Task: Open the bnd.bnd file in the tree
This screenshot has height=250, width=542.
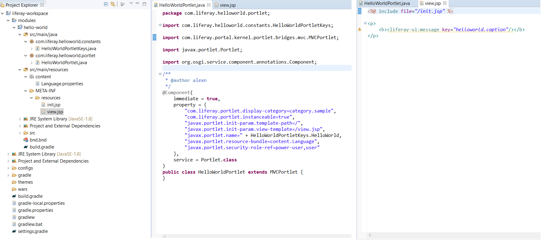Action: 38,140
